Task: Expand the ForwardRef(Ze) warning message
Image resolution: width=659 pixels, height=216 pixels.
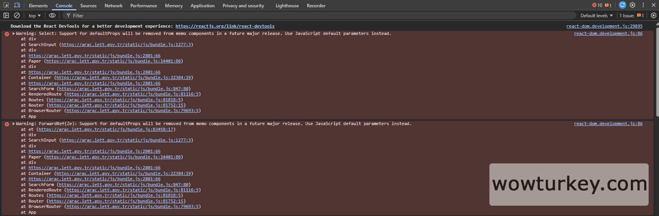Action: pyautogui.click(x=14, y=124)
